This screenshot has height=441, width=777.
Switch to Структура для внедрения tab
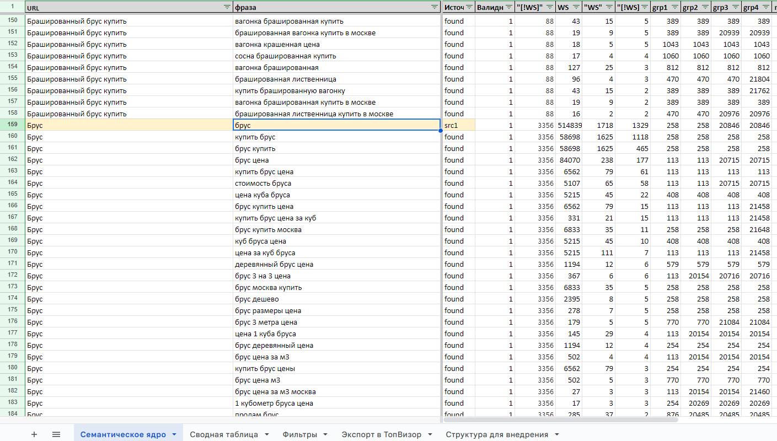[x=496, y=434]
